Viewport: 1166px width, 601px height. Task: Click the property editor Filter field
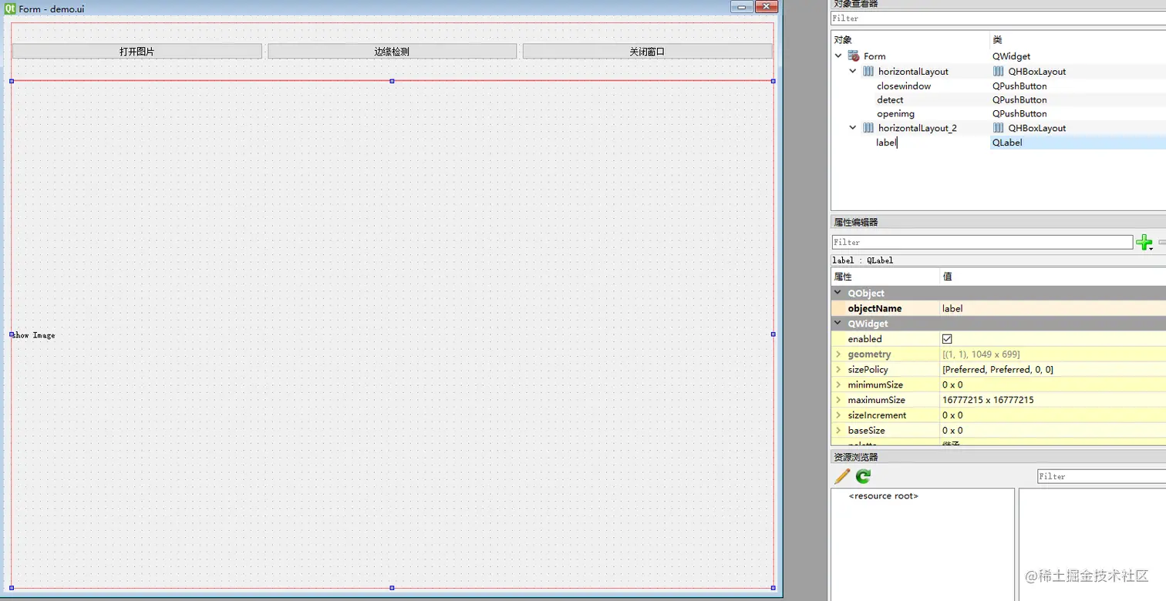(982, 242)
